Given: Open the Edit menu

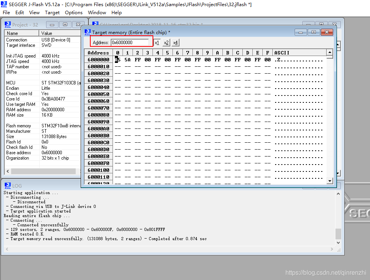Looking at the screenshot, I should pyautogui.click(x=20, y=13).
